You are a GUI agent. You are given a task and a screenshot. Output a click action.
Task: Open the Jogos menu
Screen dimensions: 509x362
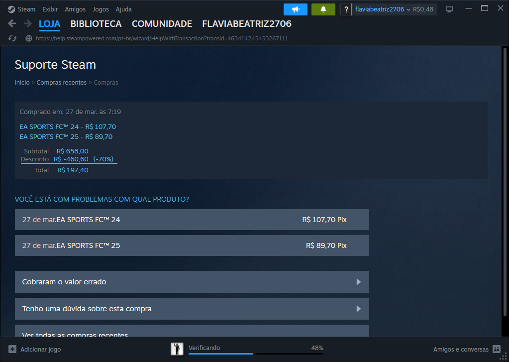[x=101, y=9]
